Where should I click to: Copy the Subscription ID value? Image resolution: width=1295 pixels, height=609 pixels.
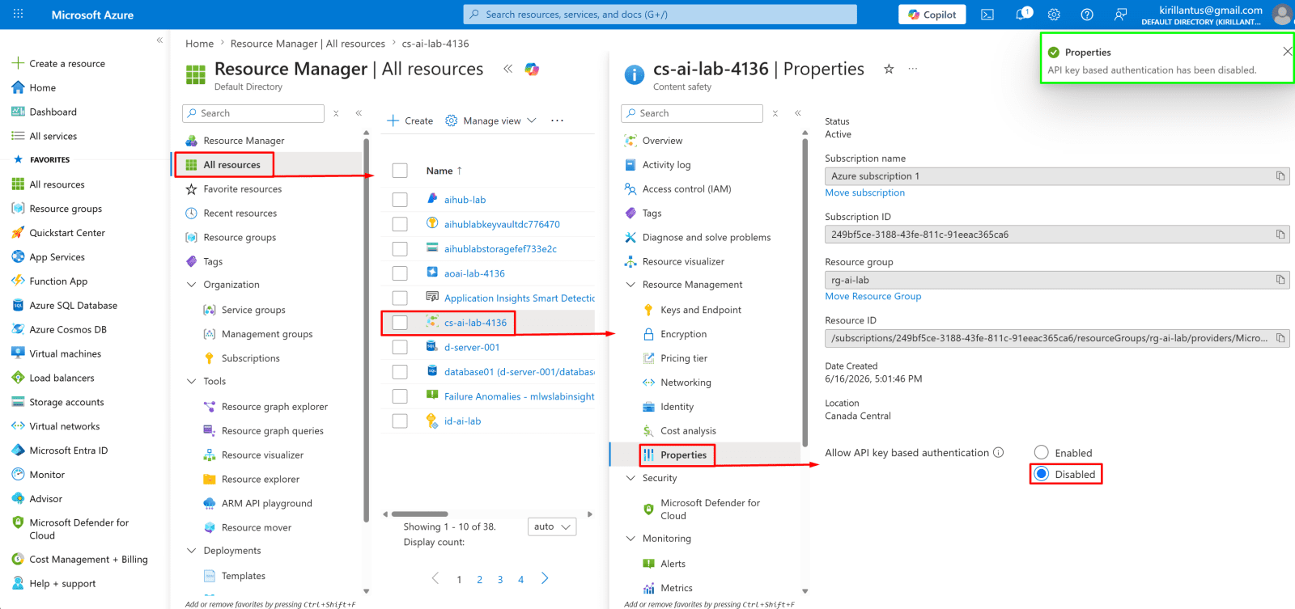pyautogui.click(x=1280, y=235)
